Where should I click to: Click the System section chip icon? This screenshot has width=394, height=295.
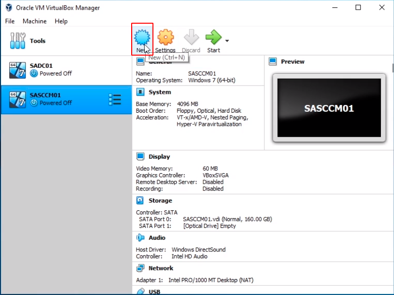(140, 92)
